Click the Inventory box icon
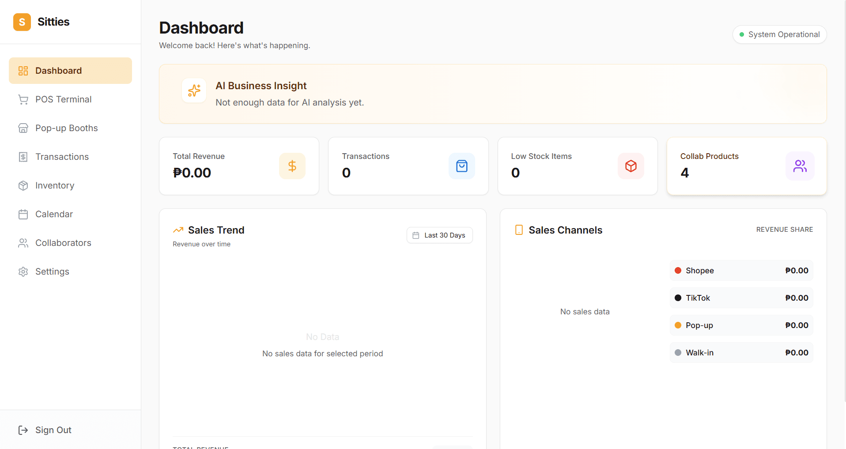 tap(23, 185)
